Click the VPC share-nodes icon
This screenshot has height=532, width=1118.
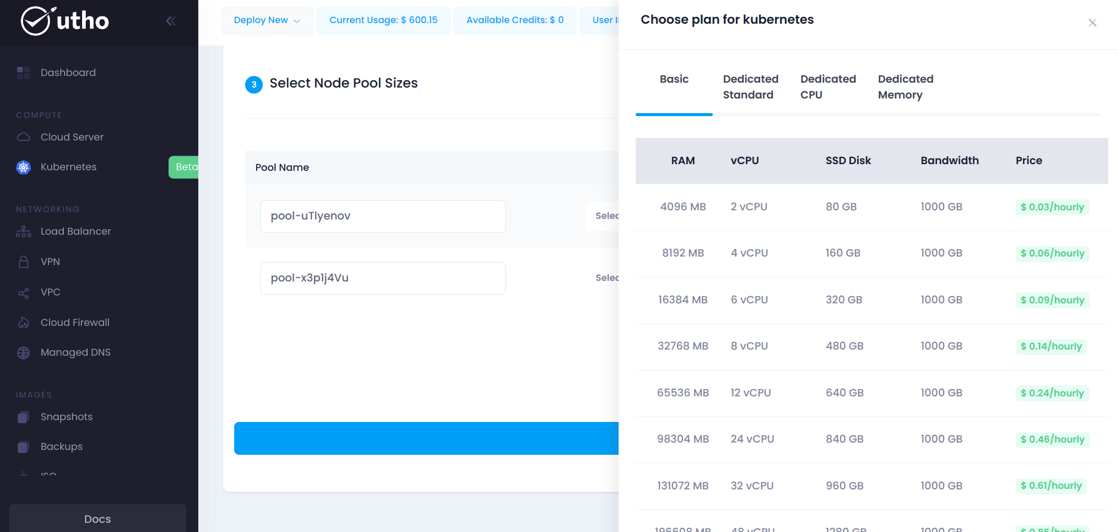pos(24,292)
